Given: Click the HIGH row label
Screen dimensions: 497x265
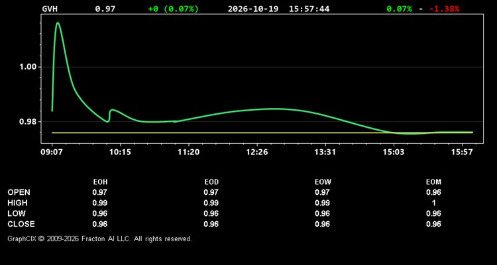Looking at the screenshot, I should coord(17,203).
